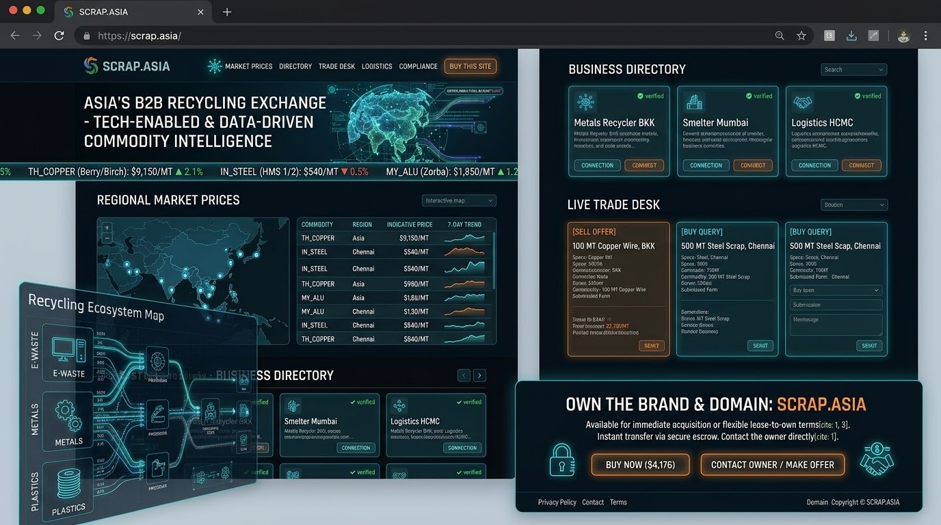This screenshot has height=525, width=941.
Task: Click BUY NOW ($4,176)
Action: coord(640,465)
